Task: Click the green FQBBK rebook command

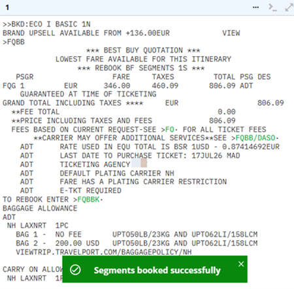Action: click(88, 200)
